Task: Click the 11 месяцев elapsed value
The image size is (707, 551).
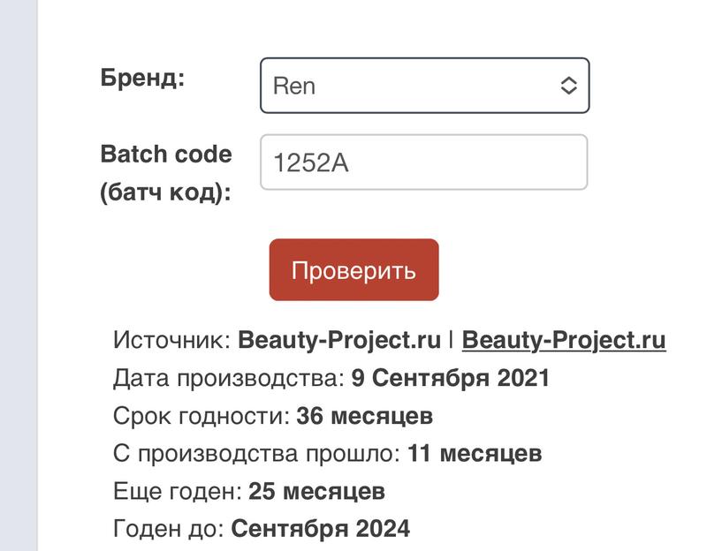Action: point(475,454)
